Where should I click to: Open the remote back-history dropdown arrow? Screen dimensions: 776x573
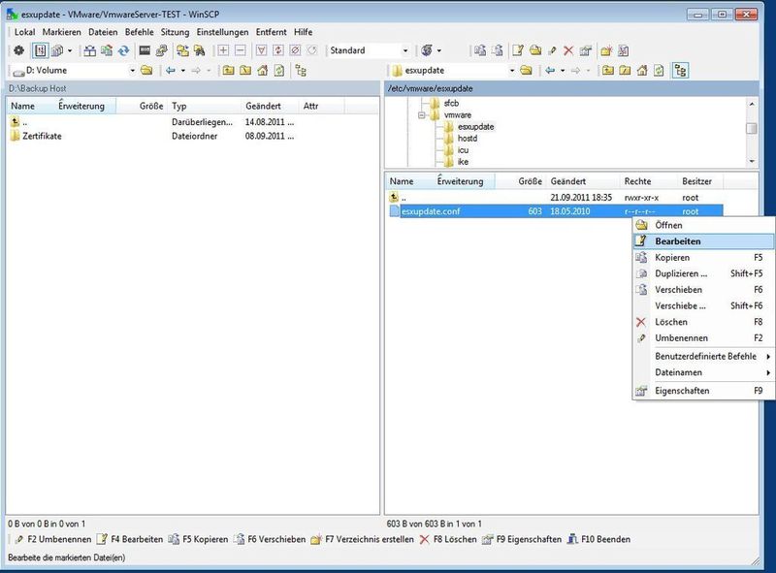click(x=563, y=71)
